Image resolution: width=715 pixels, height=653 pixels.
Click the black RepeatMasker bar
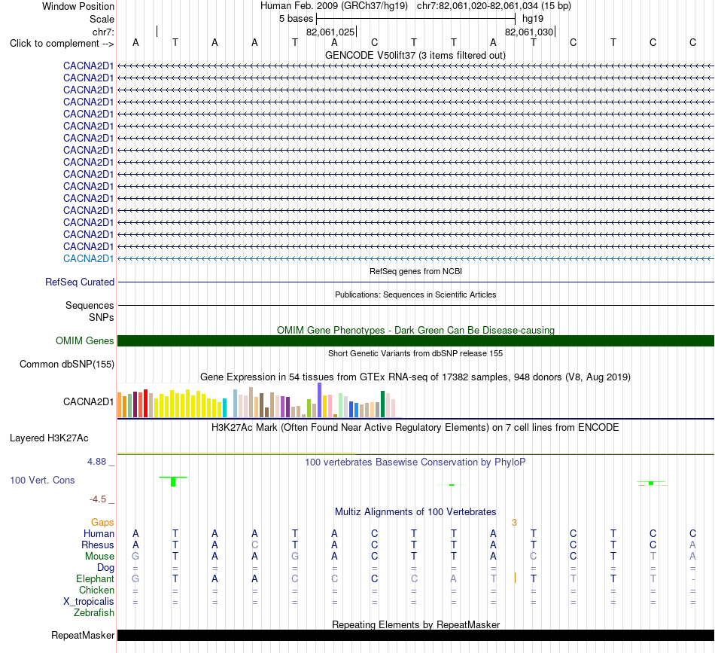(x=415, y=635)
